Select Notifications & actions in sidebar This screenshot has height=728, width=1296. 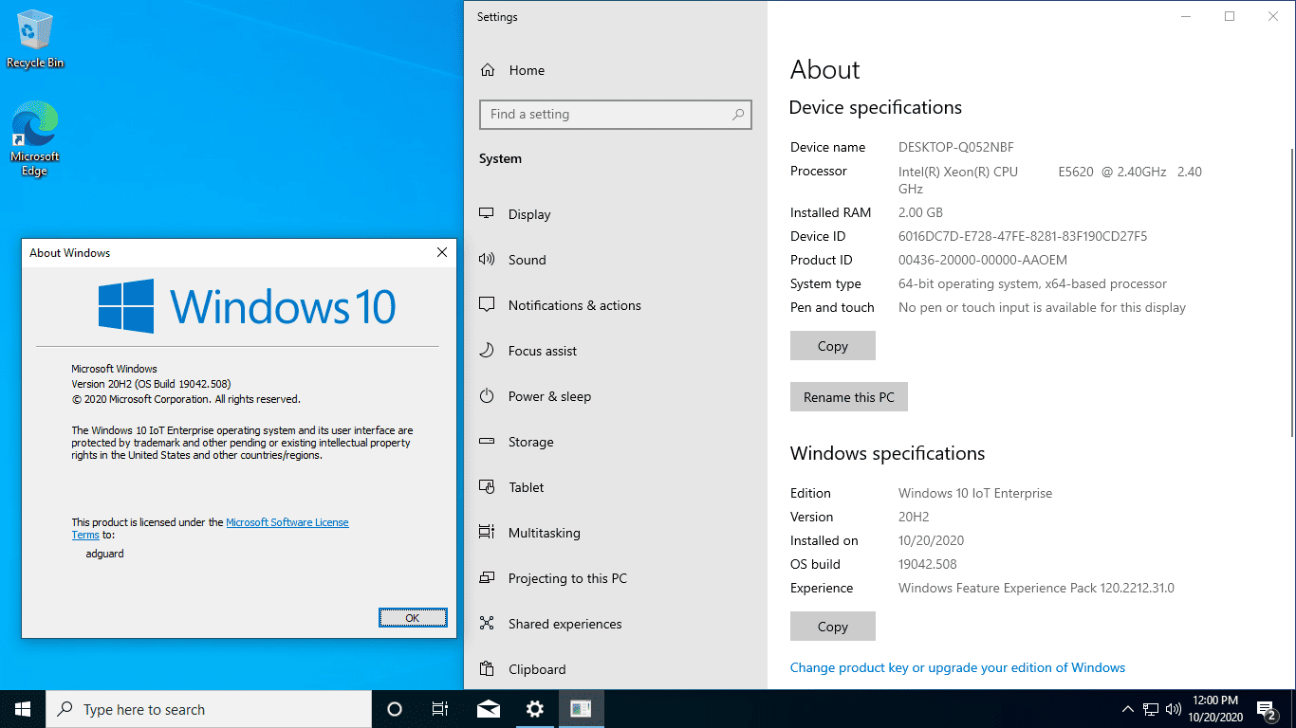616,305
